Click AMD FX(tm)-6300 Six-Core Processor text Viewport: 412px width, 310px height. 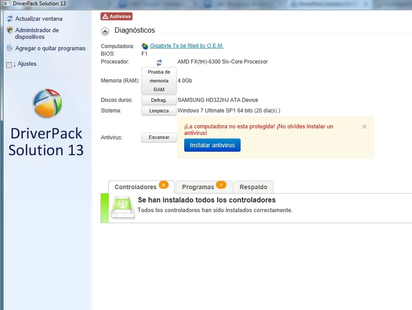click(x=223, y=62)
